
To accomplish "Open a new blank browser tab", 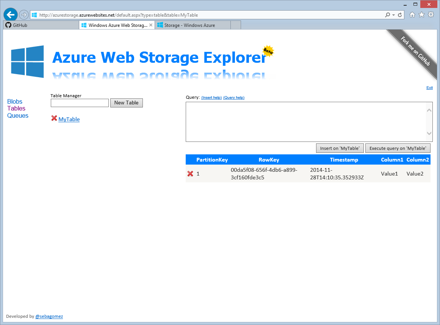I will [236, 25].
